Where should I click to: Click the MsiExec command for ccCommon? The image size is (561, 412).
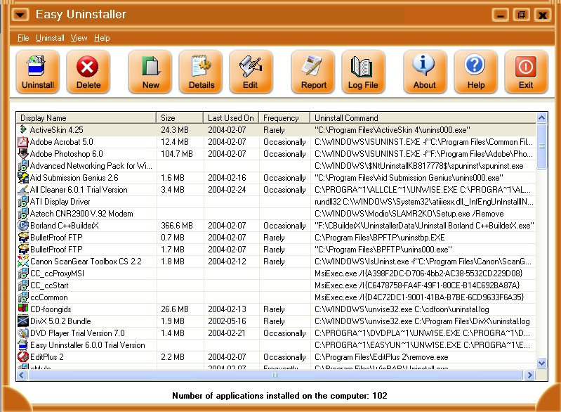pyautogui.click(x=419, y=297)
